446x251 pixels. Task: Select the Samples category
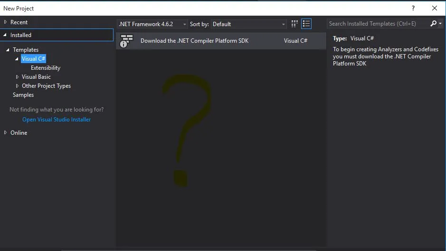click(23, 95)
